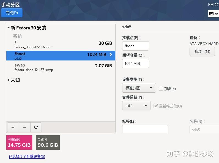Screen dimensions: 219x163
Task: Click the chevron arrow on the /boot row
Action: (x=111, y=54)
